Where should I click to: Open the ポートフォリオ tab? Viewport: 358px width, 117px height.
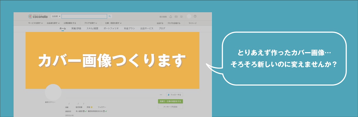[111, 29]
